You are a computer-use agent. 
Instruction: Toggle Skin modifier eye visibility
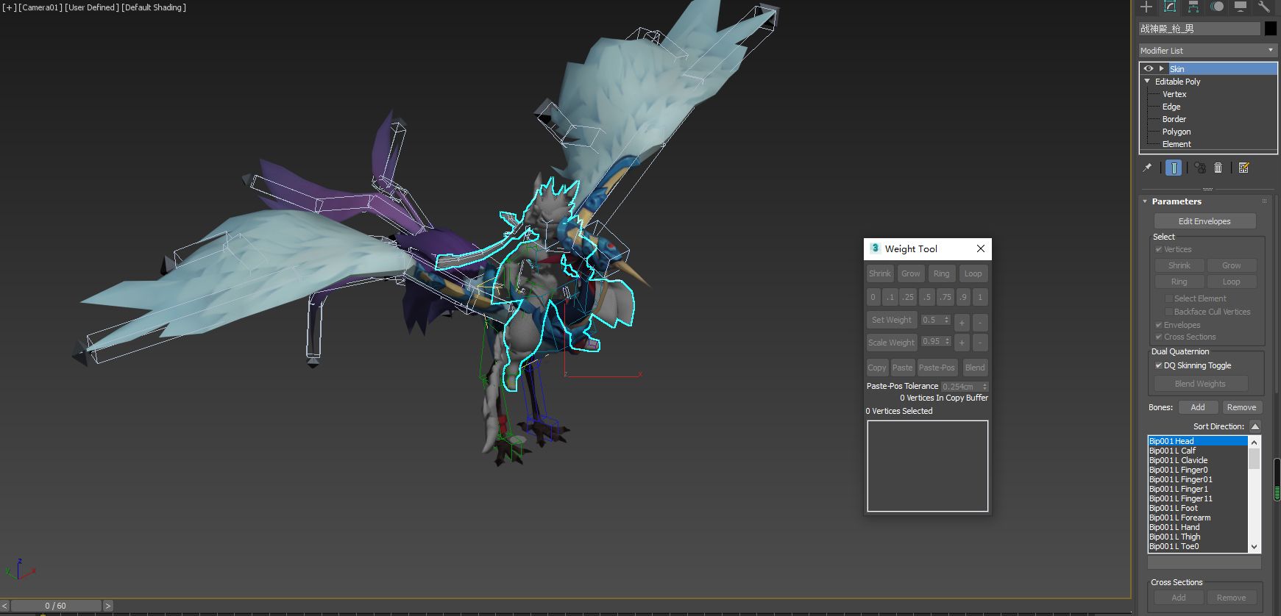tap(1149, 68)
